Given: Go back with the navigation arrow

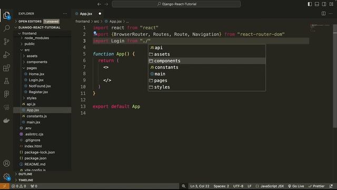Looking at the screenshot, I should (99, 4).
